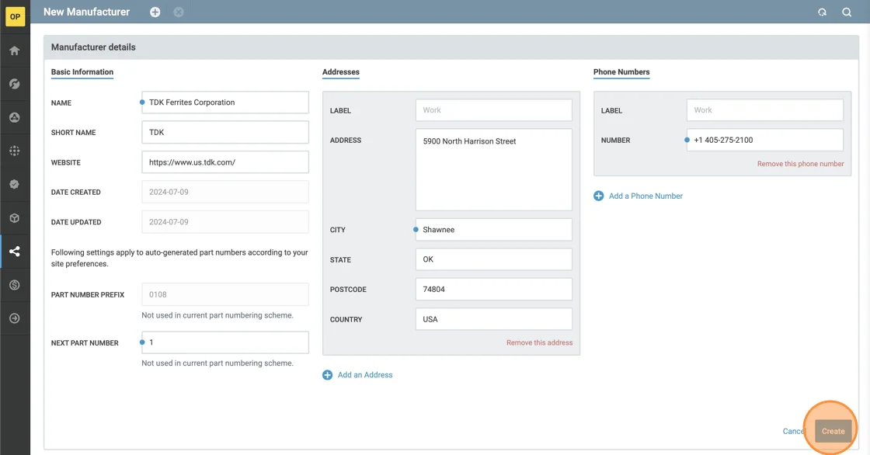Click the plus icon beside New Manufacturer title
This screenshot has width=870, height=455.
pyautogui.click(x=155, y=12)
